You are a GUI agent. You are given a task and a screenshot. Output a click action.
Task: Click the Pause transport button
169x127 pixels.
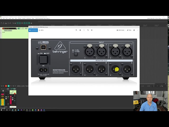pyautogui.click(x=15, y=86)
